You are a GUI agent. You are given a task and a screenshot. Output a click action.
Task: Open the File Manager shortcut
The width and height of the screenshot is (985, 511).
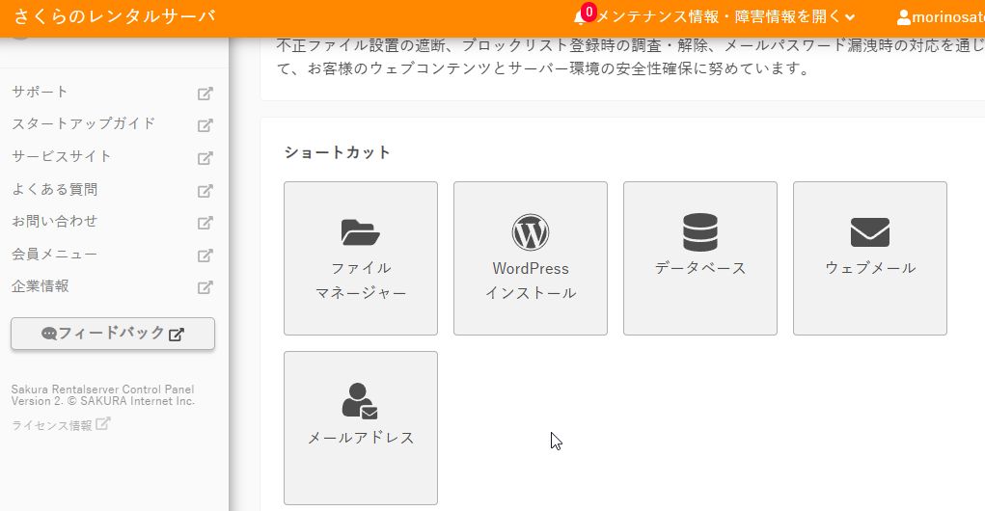(361, 258)
